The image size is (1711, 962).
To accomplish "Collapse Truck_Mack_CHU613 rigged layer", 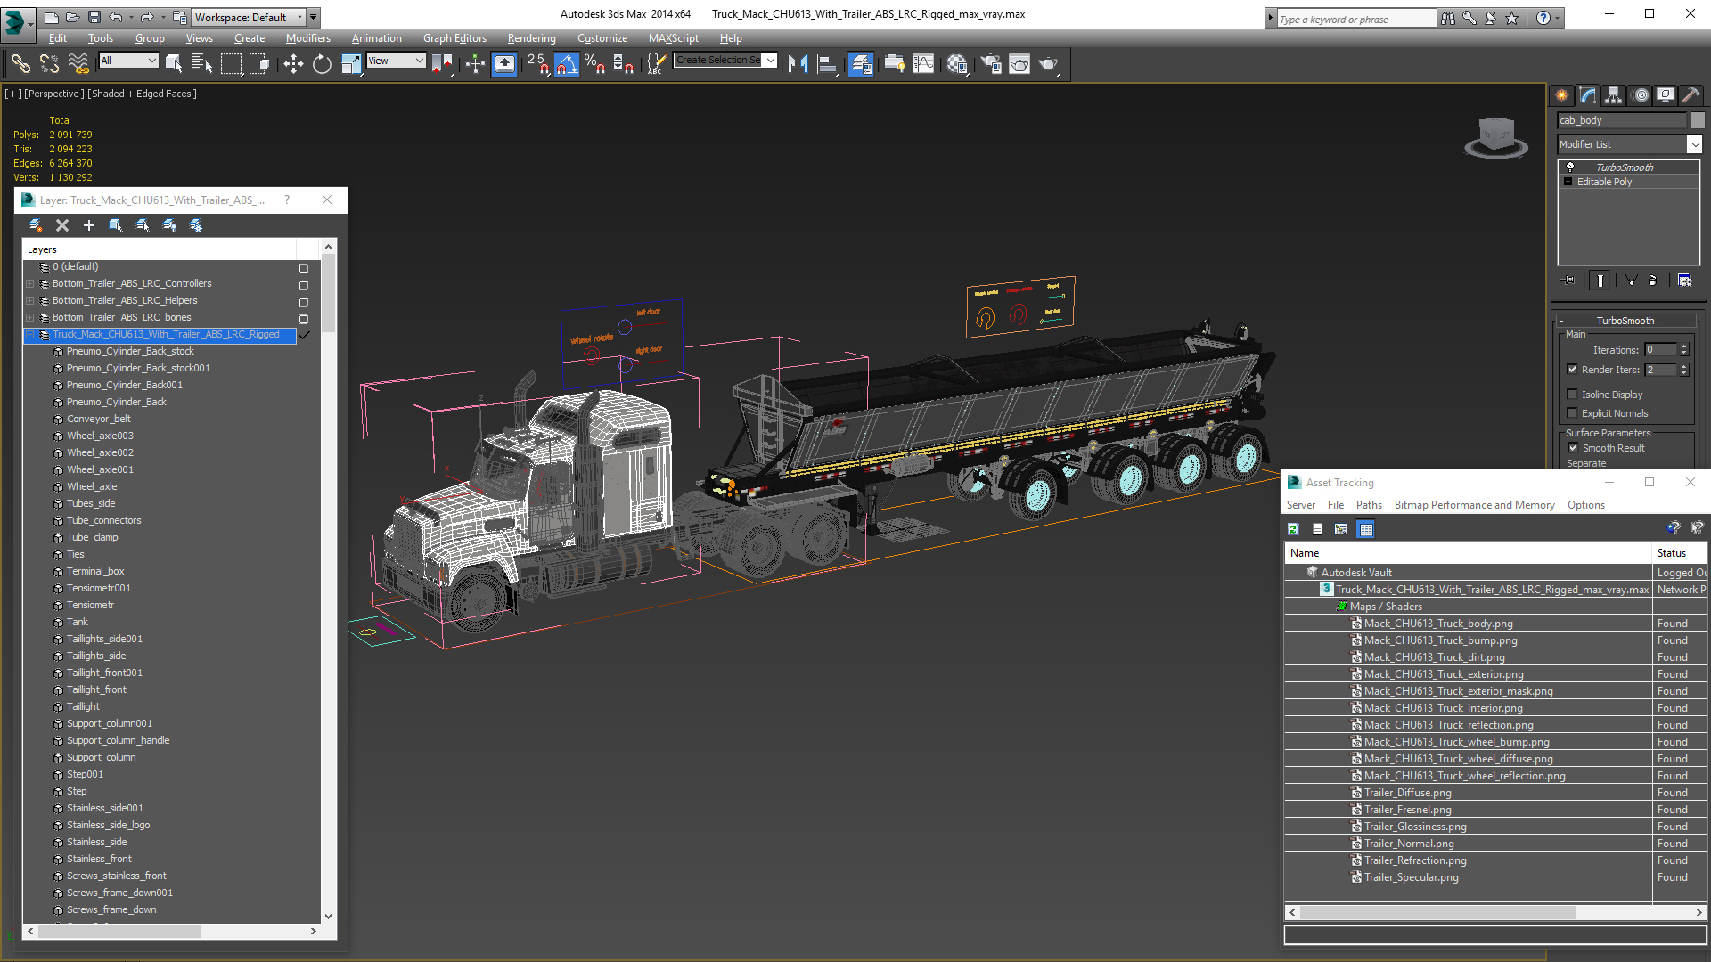I will tap(29, 335).
